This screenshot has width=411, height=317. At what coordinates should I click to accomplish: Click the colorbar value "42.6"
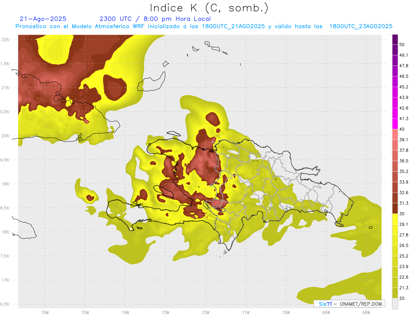pos(404,108)
